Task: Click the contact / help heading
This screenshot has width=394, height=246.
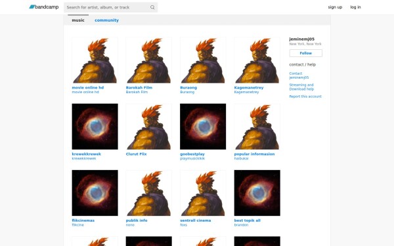Action: click(302, 64)
